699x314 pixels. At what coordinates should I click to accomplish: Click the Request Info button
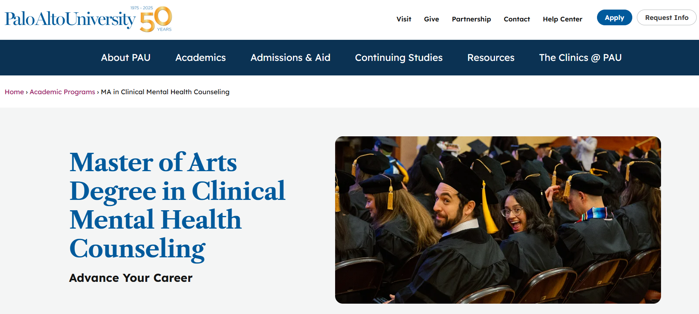coord(666,18)
